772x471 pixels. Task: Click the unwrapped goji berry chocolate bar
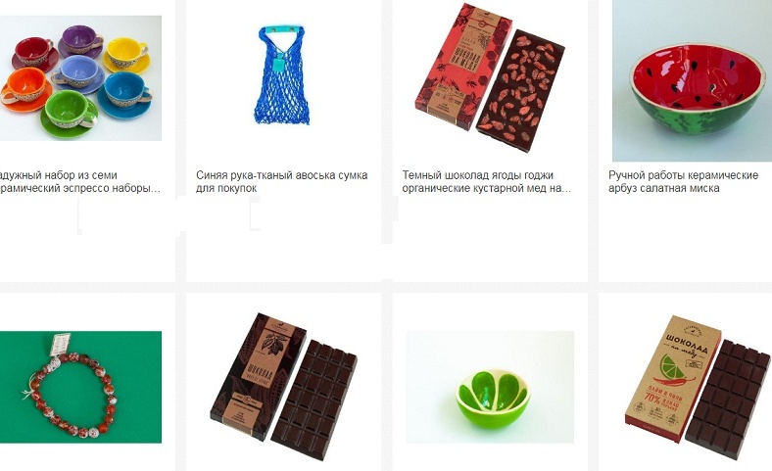[x=520, y=91]
